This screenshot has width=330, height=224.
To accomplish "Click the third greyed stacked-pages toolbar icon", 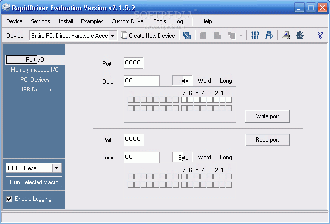I will pos(232,36).
